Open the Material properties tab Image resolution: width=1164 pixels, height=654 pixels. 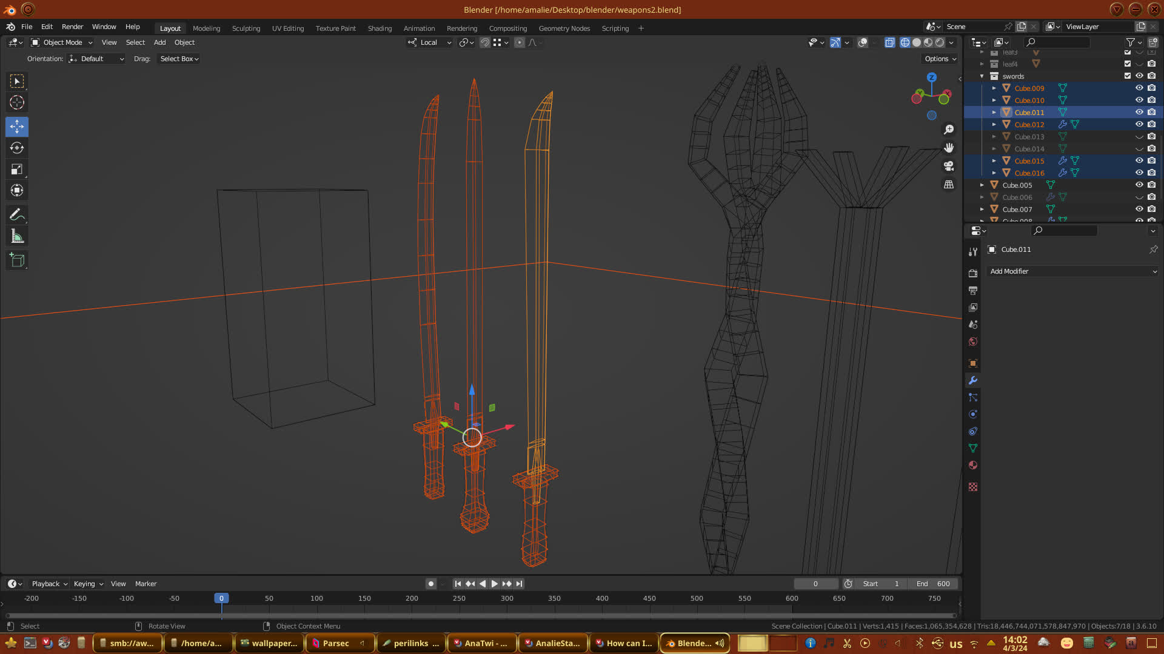coord(973,465)
